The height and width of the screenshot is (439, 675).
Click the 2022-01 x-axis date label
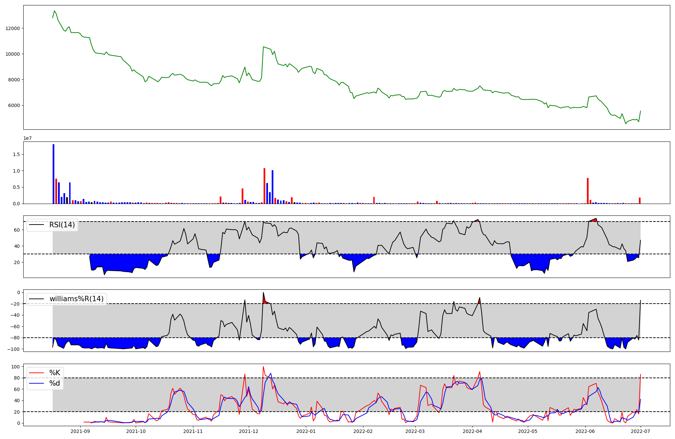click(x=306, y=431)
